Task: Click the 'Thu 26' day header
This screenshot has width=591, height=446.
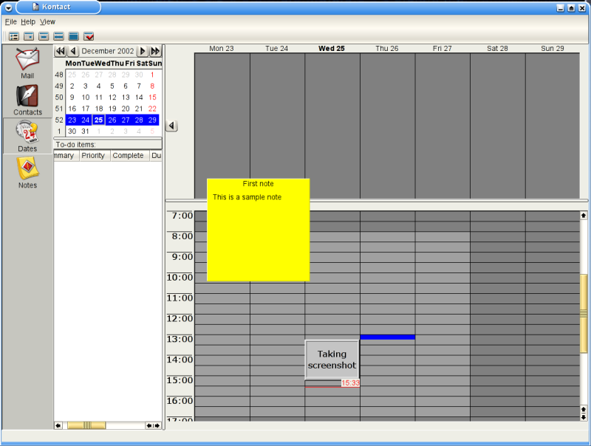Action: coord(387,49)
